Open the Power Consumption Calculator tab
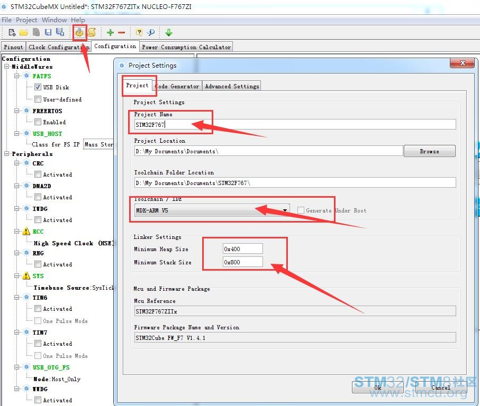Viewport: 480px width, 406px height. click(186, 47)
